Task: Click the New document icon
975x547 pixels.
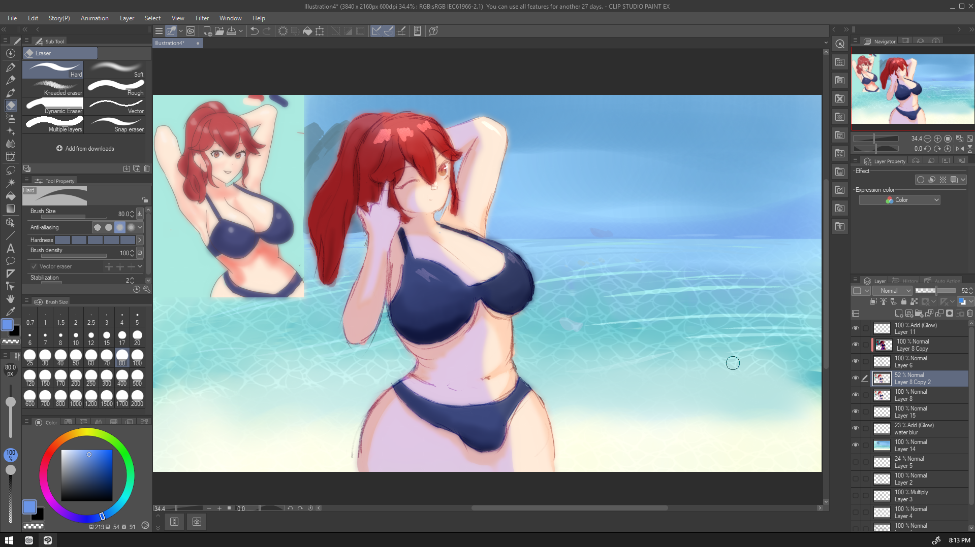Action: pos(207,31)
